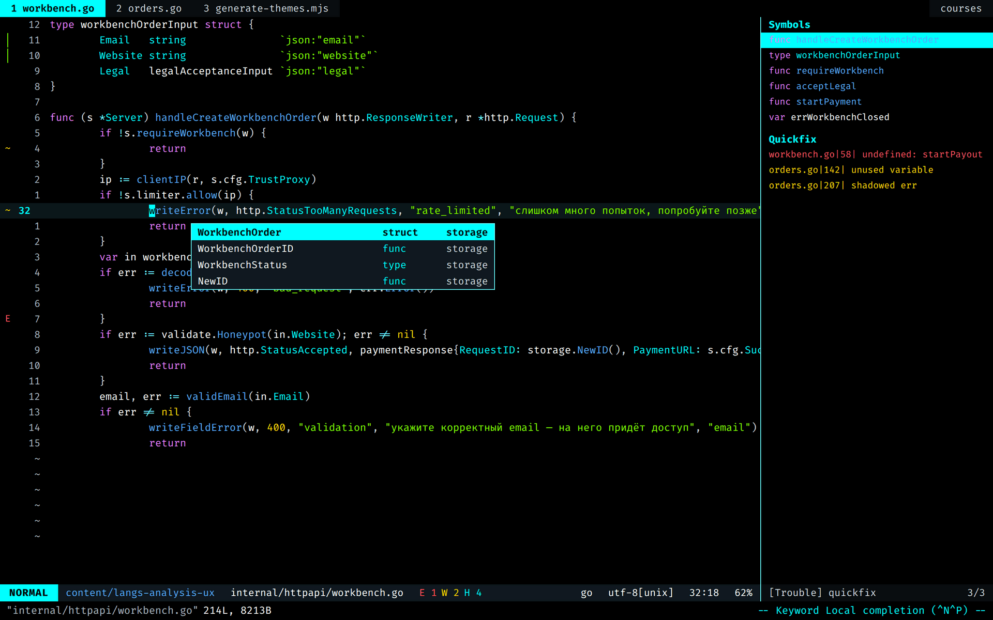This screenshot has width=993, height=620.
Task: Click the [Trouble] quickfix statusline label
Action: [x=822, y=593]
